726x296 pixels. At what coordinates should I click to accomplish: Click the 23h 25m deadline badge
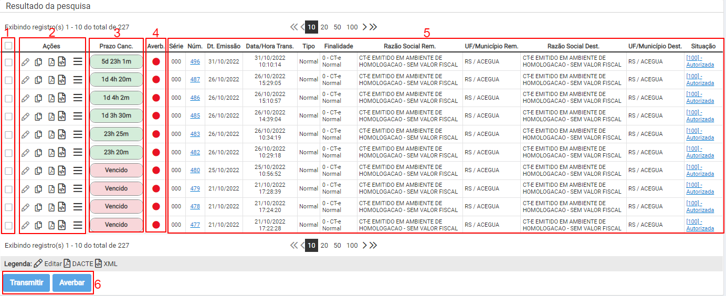pos(117,134)
